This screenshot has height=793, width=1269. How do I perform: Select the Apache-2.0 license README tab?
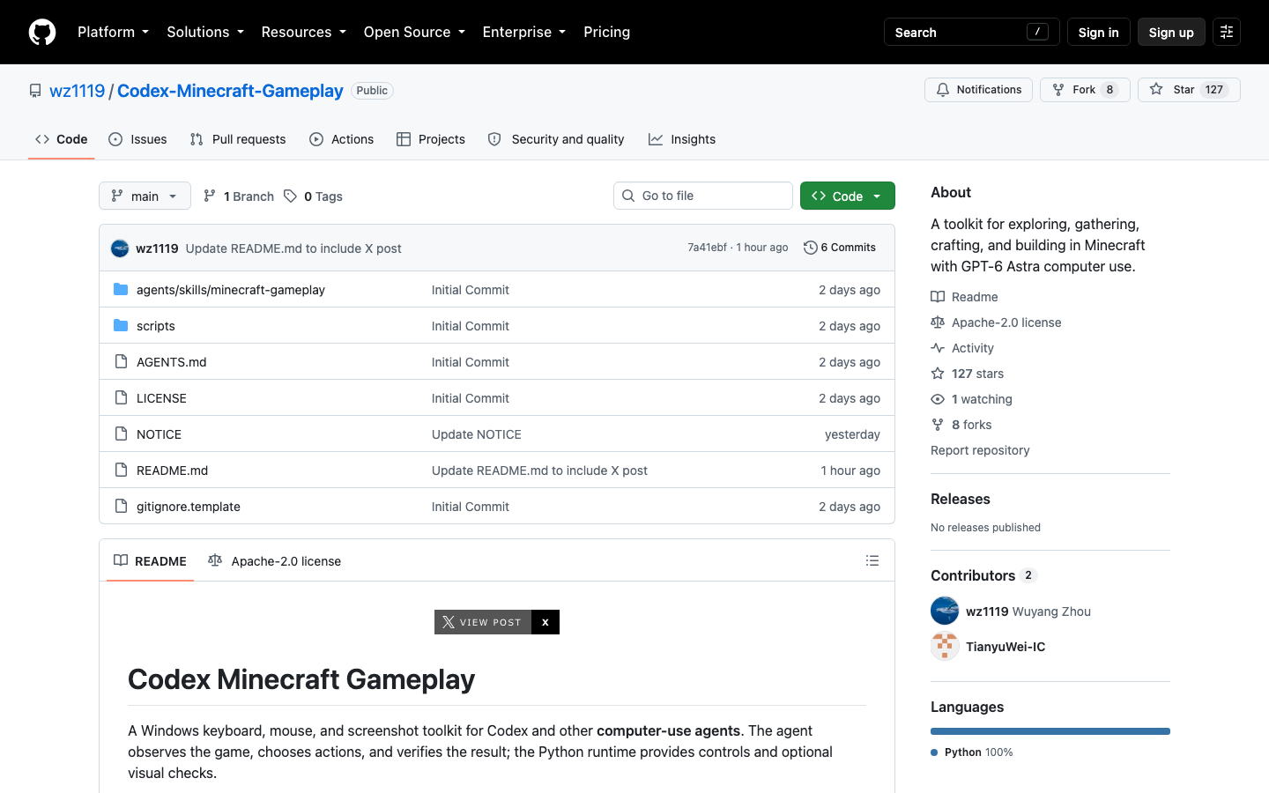(x=275, y=561)
